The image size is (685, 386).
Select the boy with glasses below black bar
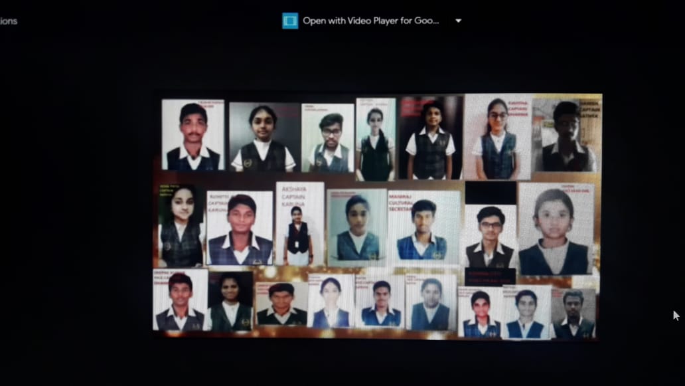click(491, 236)
